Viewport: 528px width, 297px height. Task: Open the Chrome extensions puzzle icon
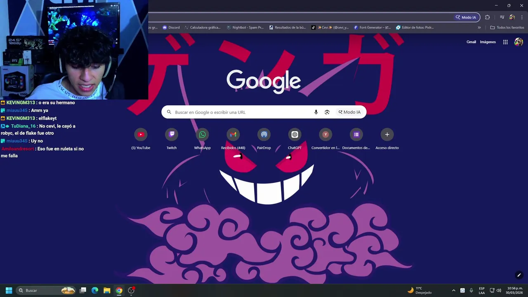coord(488,17)
